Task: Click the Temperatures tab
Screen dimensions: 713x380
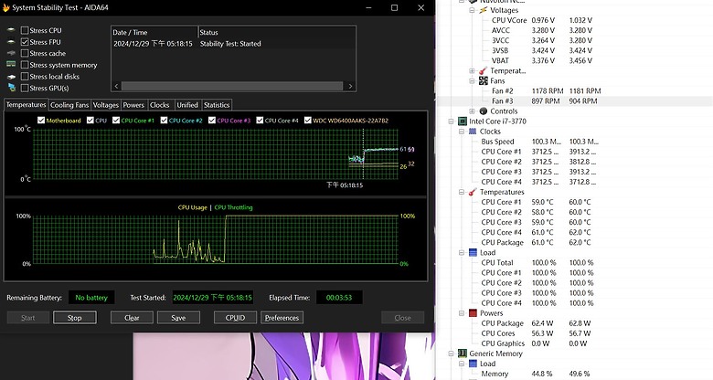Action: pyautogui.click(x=26, y=104)
